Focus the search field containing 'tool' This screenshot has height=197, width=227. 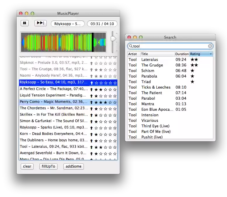point(170,46)
